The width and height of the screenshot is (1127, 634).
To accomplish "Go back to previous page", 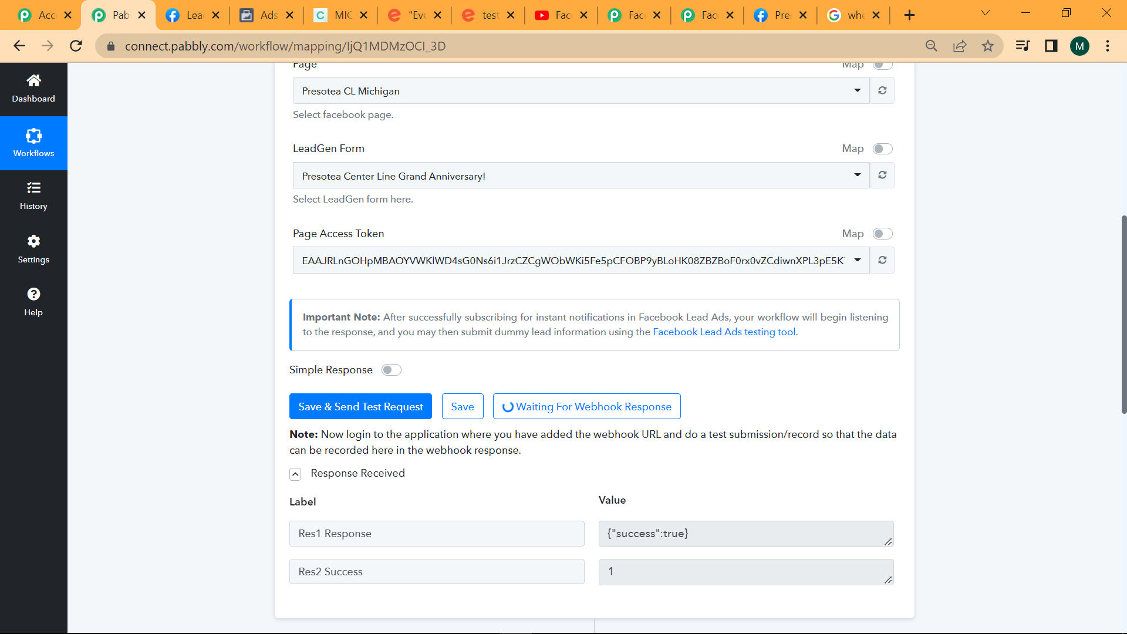I will (x=19, y=46).
